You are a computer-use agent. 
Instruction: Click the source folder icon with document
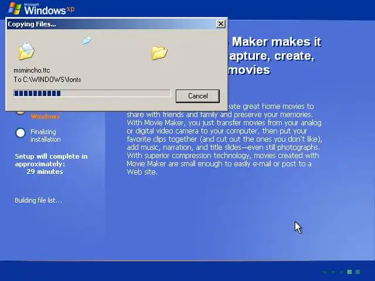pos(26,51)
